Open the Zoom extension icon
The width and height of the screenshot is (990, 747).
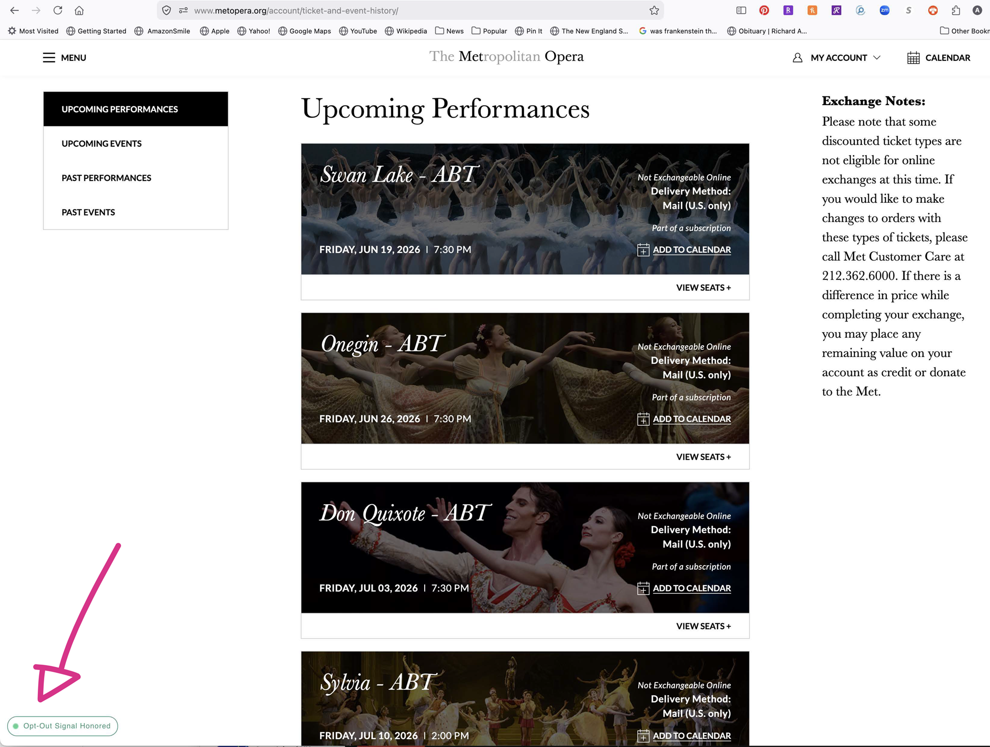pos(884,10)
